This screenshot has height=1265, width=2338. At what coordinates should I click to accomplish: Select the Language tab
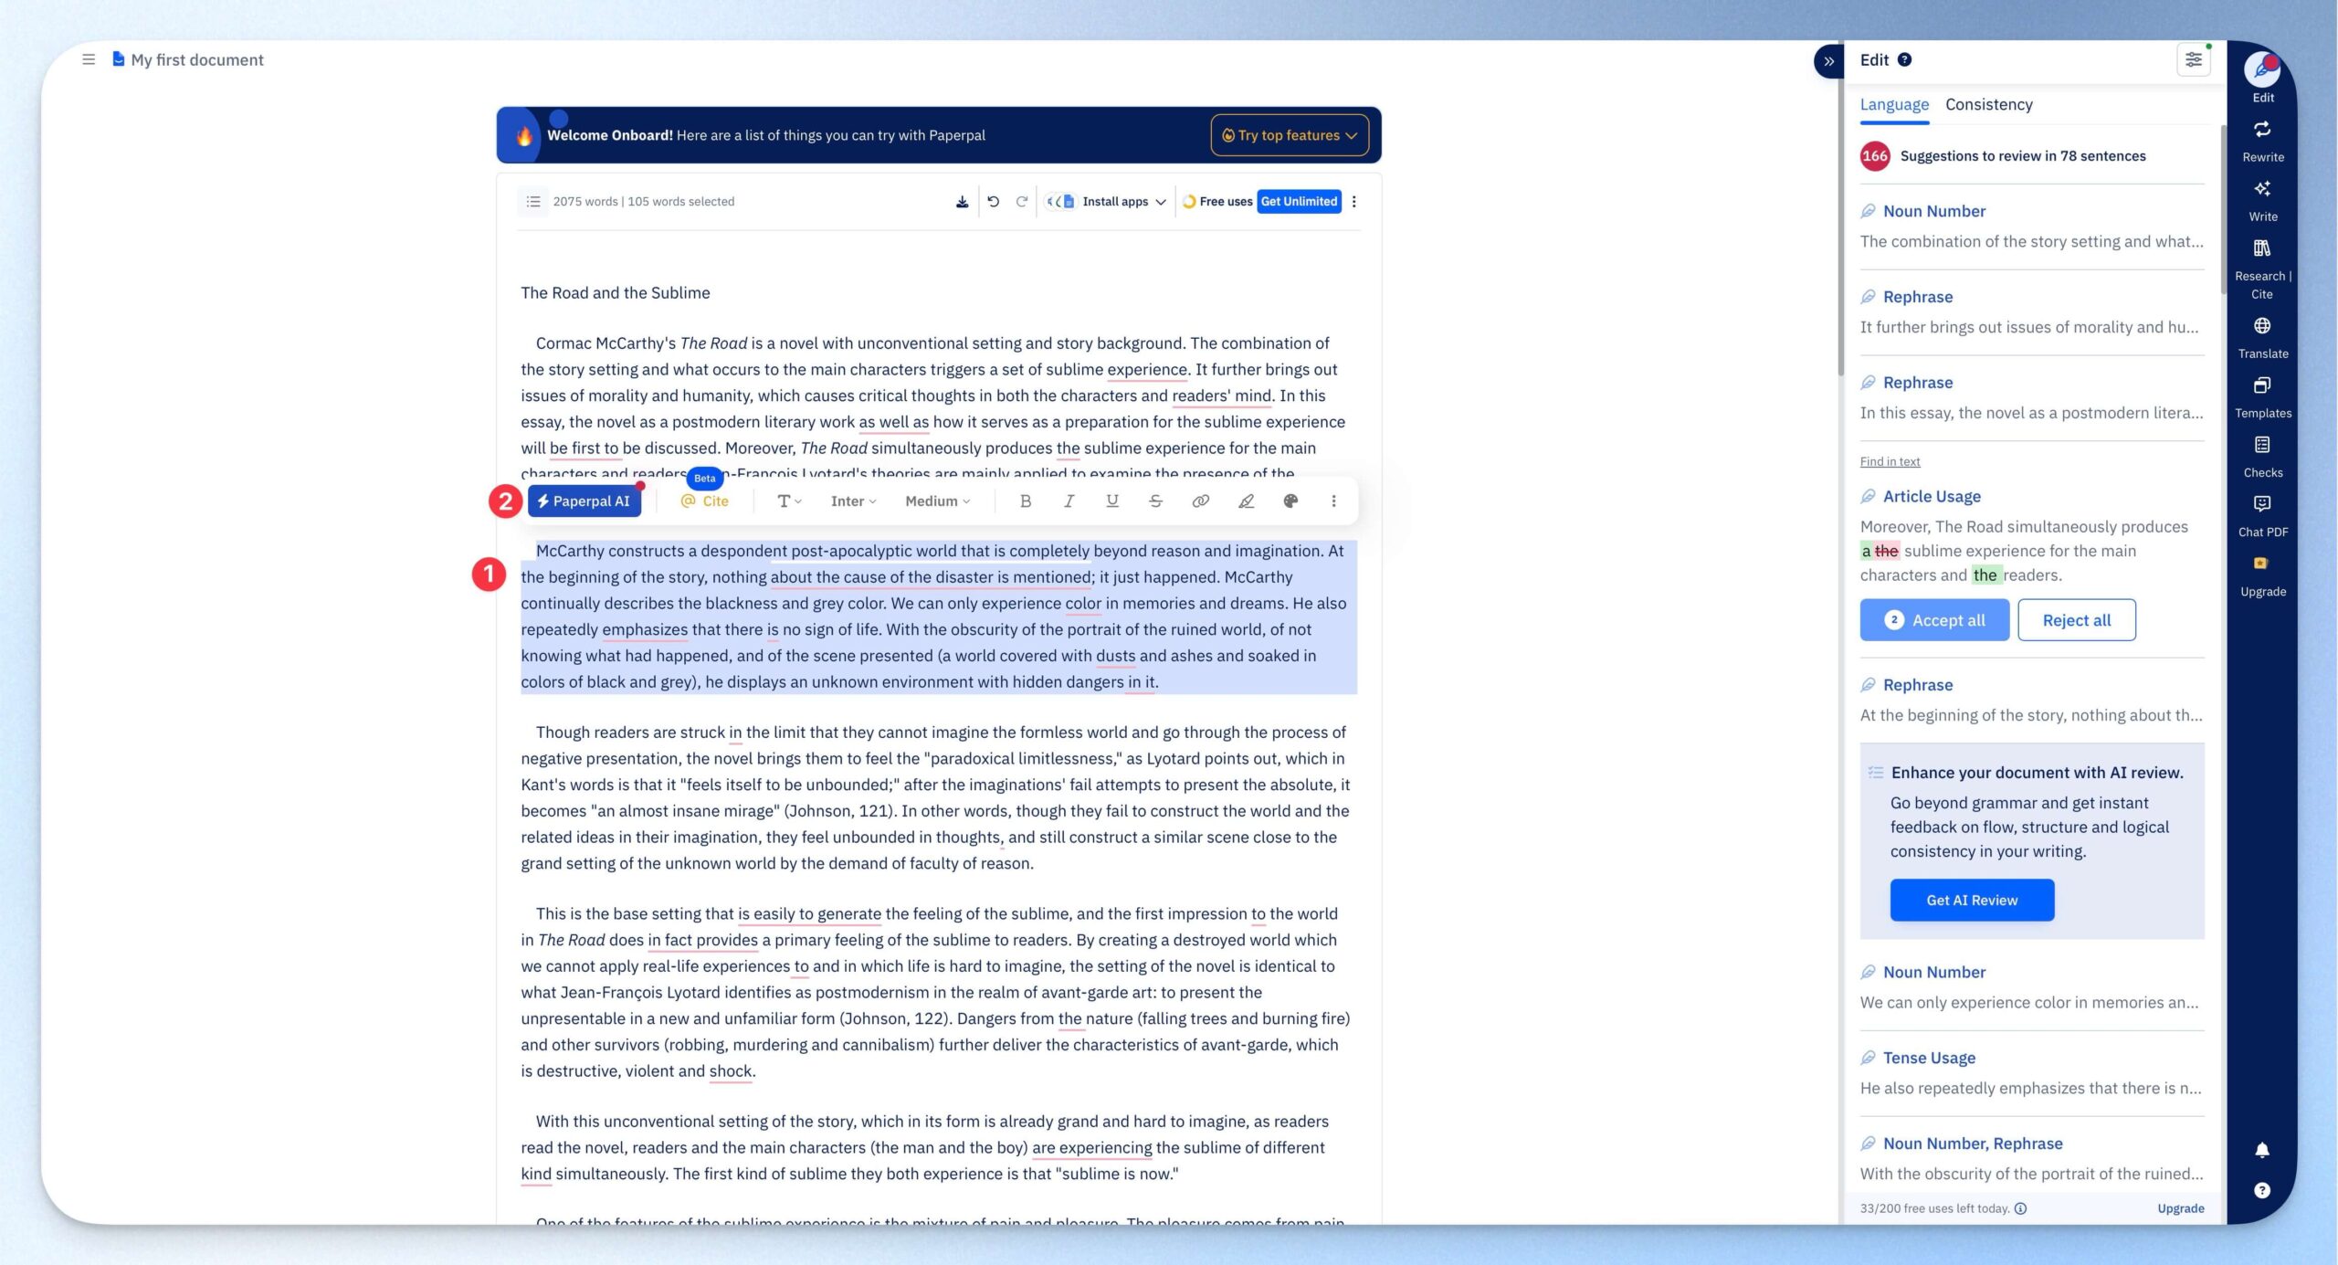click(x=1894, y=104)
